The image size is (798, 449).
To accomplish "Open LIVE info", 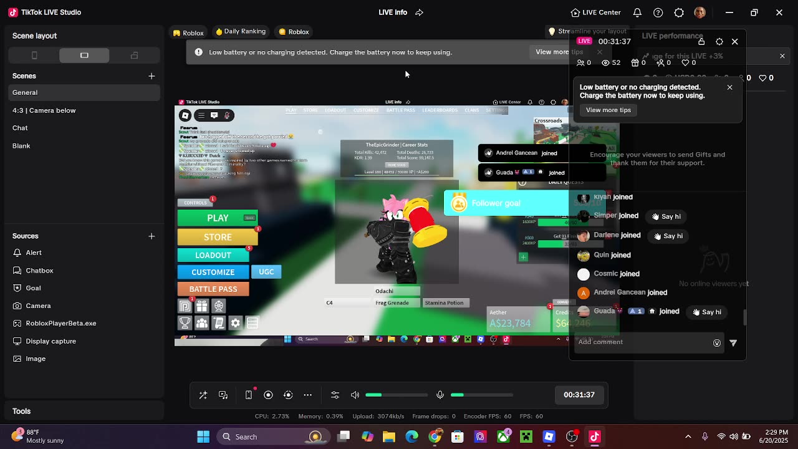I will [x=393, y=12].
